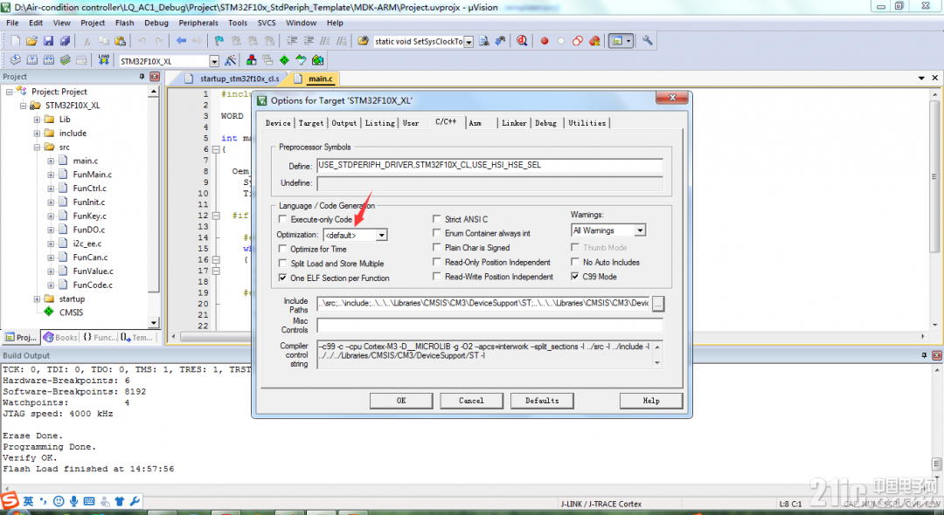Screen dimensions: 944x515
Task: Insert a bookmark using the flag icon
Action: click(x=219, y=41)
